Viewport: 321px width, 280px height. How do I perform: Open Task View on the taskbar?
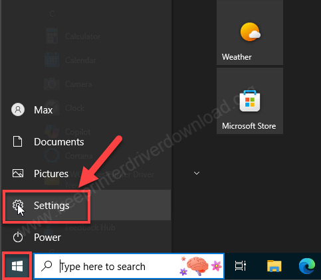pyautogui.click(x=241, y=266)
